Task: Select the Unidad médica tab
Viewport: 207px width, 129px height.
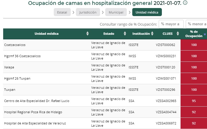Action: [x=147, y=12]
